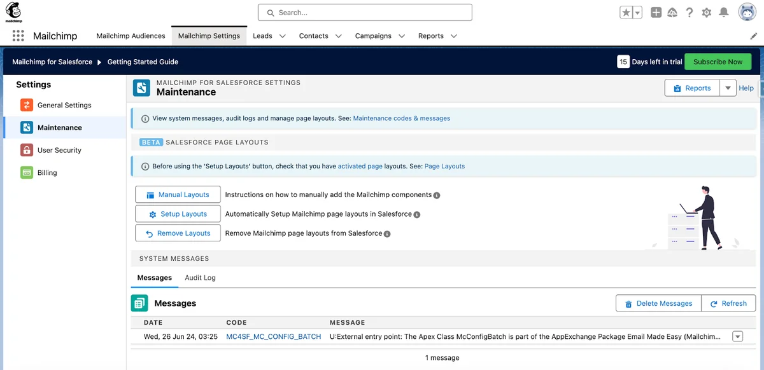Click the Remove Layouts button
Screen dimensions: 764x370
178,233
